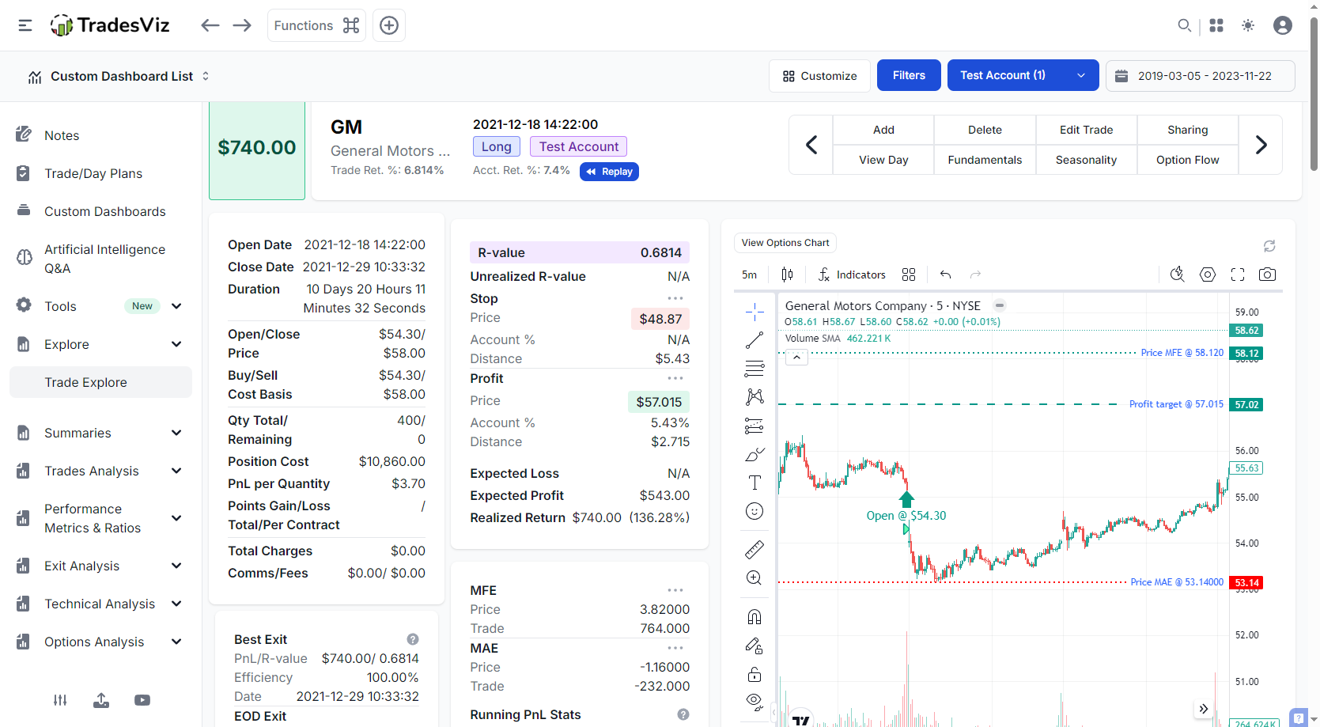This screenshot has width=1320, height=727.
Task: Open the search magnifier icon
Action: [x=1184, y=25]
